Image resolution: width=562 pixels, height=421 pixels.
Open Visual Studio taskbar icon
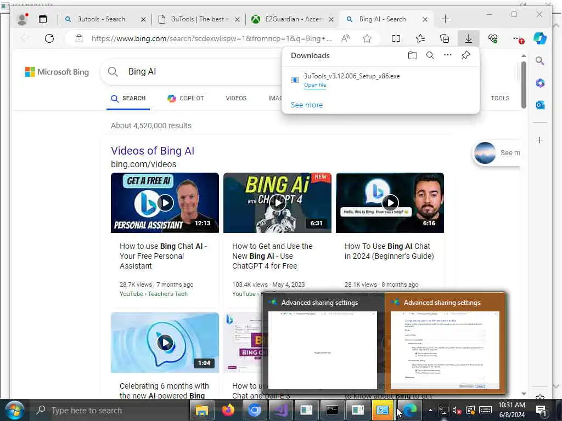[280, 410]
